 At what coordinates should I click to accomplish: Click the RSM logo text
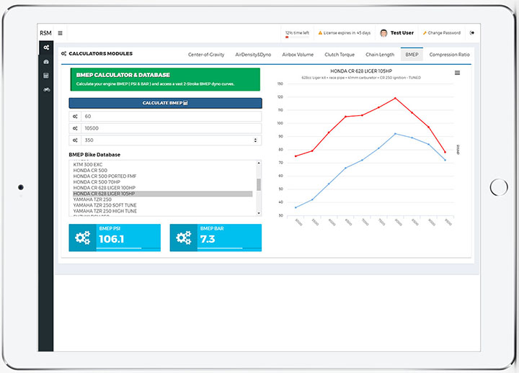coord(45,33)
